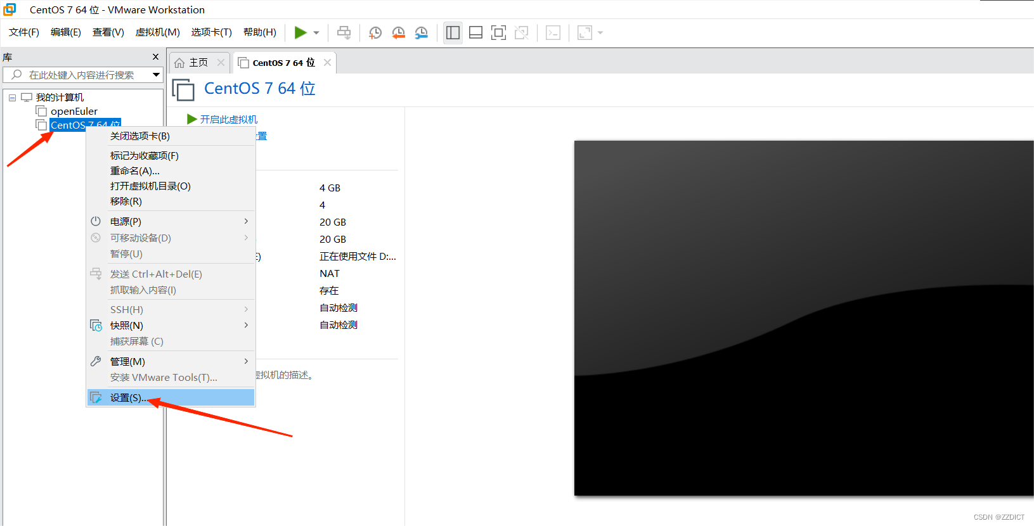This screenshot has width=1034, height=526.
Task: Click the 4 GB memory value
Action: (x=330, y=188)
